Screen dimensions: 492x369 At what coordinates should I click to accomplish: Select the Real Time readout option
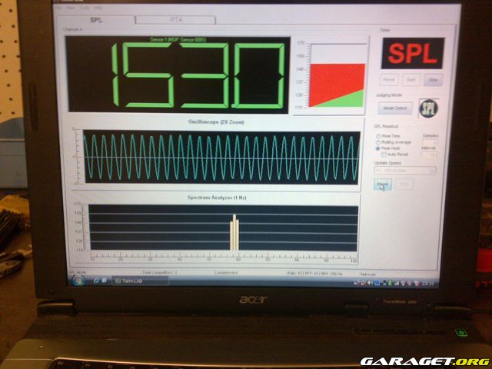click(x=377, y=136)
